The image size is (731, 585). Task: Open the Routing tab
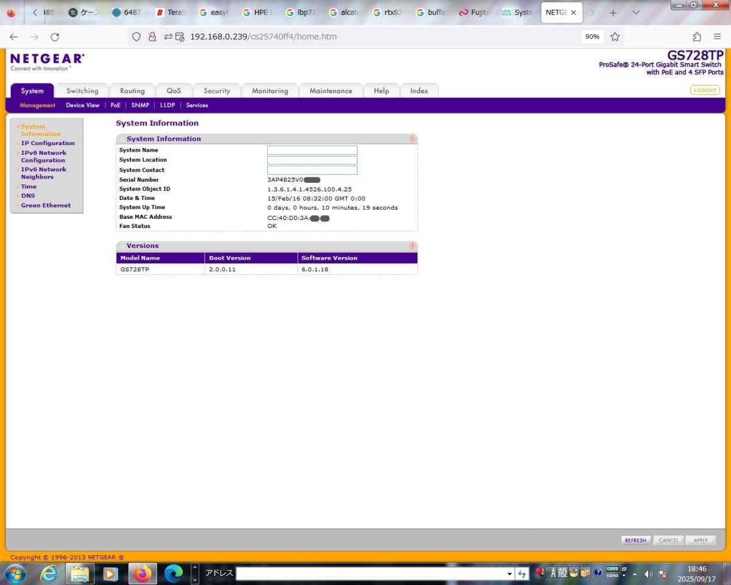click(x=132, y=91)
